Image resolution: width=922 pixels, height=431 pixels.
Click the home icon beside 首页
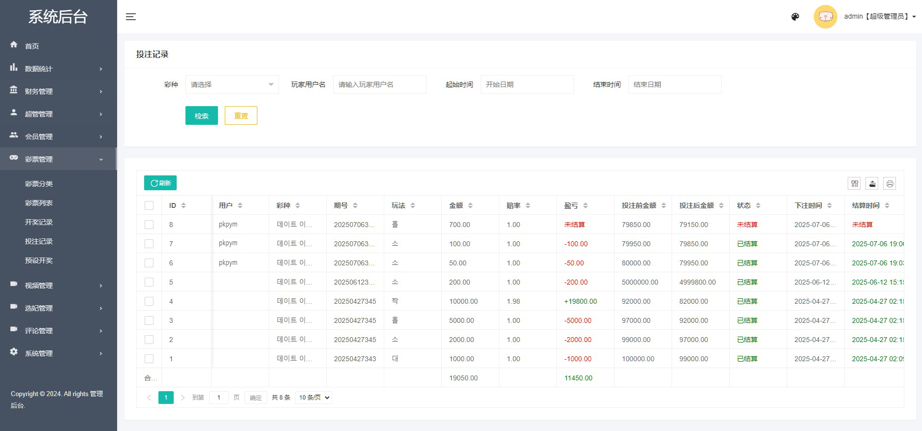coord(14,45)
